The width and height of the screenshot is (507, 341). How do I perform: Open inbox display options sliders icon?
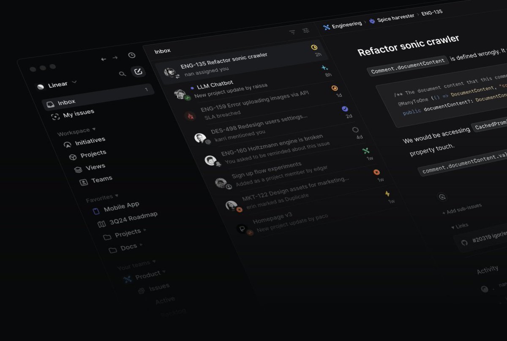tap(306, 30)
